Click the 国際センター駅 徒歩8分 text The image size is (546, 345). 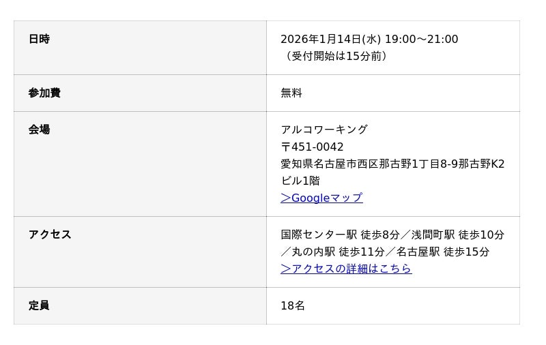click(x=340, y=235)
